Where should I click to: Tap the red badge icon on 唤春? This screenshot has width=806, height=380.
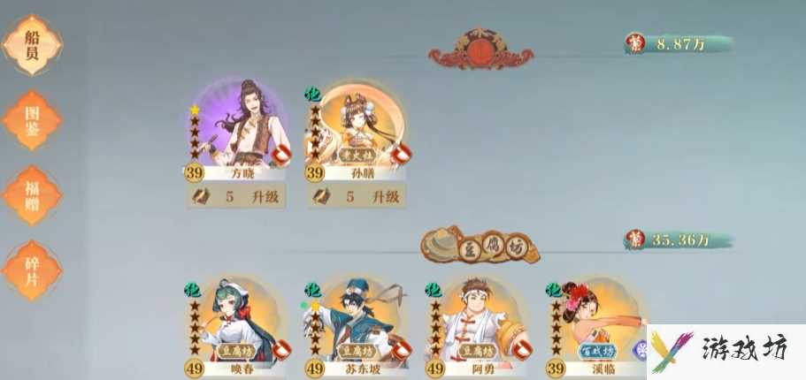pos(281,350)
